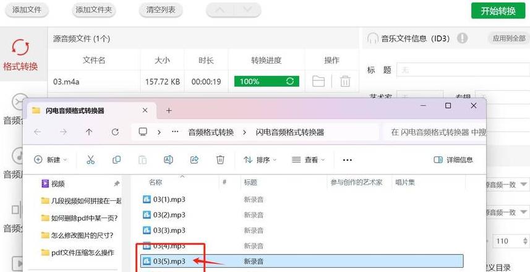Click the 标题 input field
530x272 pixels.
(x=463, y=70)
